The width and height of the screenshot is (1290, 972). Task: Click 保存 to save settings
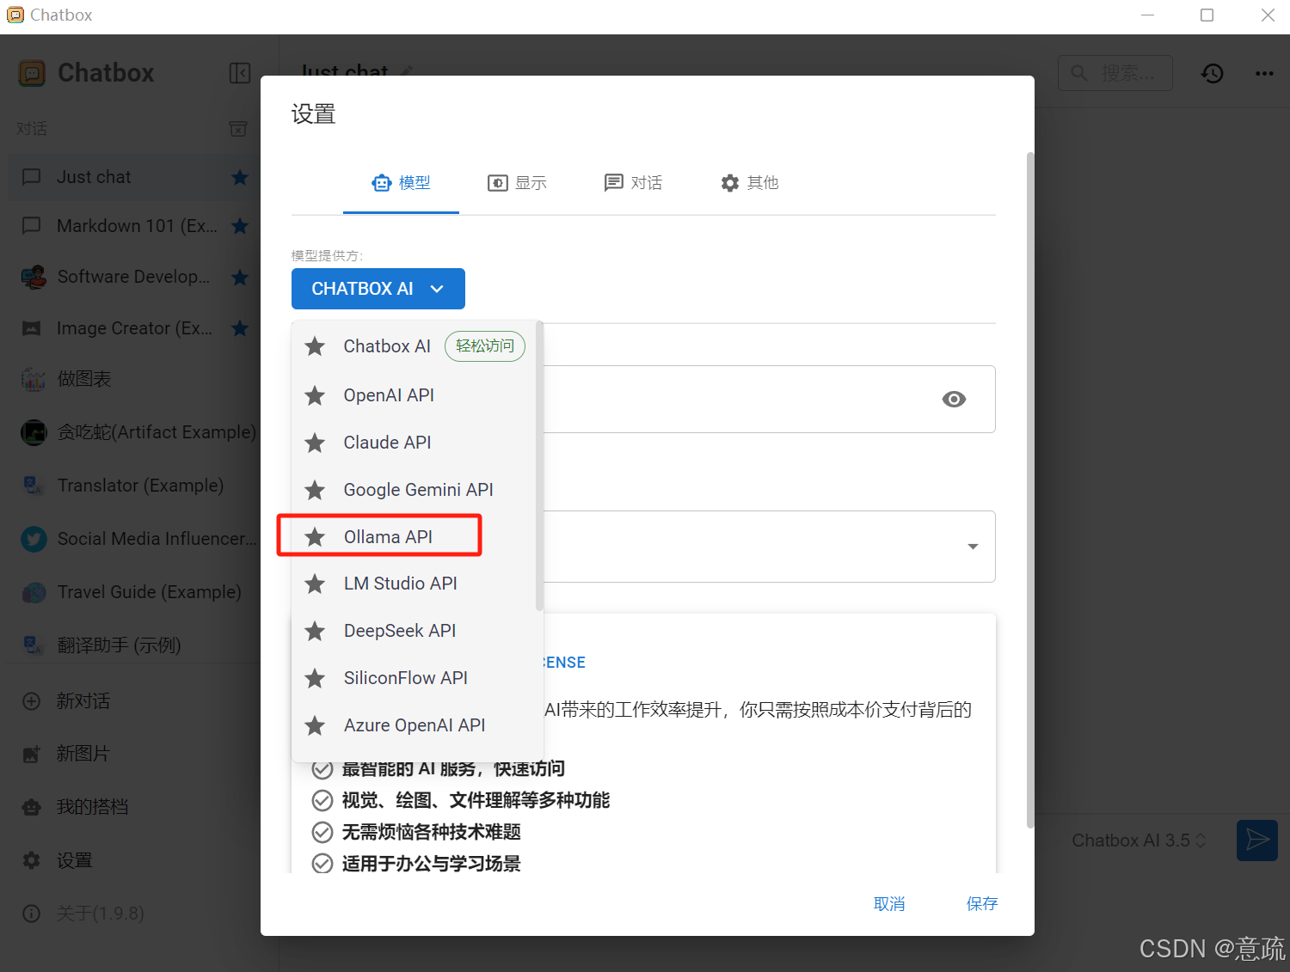click(982, 903)
